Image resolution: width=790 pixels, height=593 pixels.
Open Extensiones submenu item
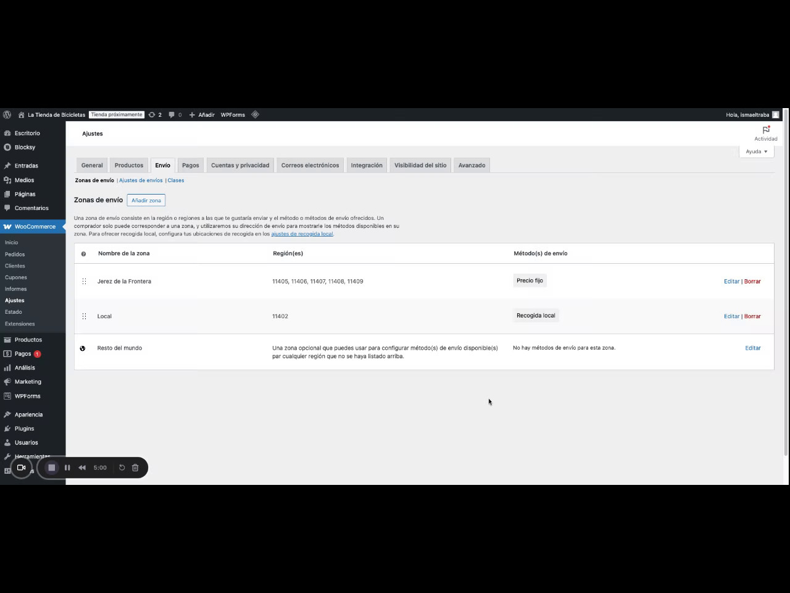pos(20,324)
